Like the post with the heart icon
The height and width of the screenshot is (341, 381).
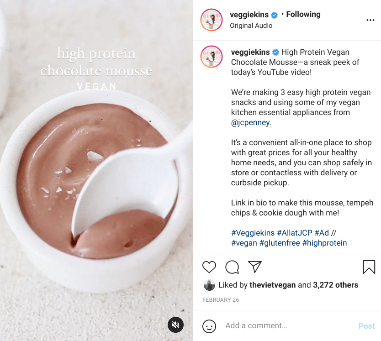(209, 267)
